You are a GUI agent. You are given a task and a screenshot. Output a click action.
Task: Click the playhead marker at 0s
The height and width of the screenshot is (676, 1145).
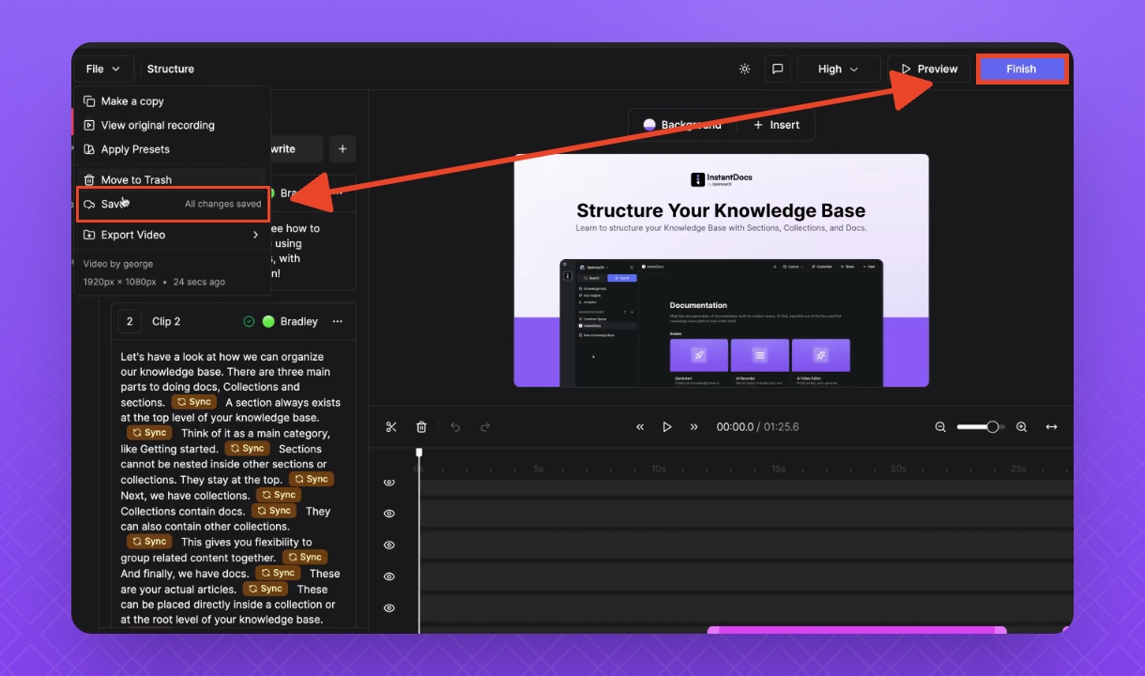[420, 453]
